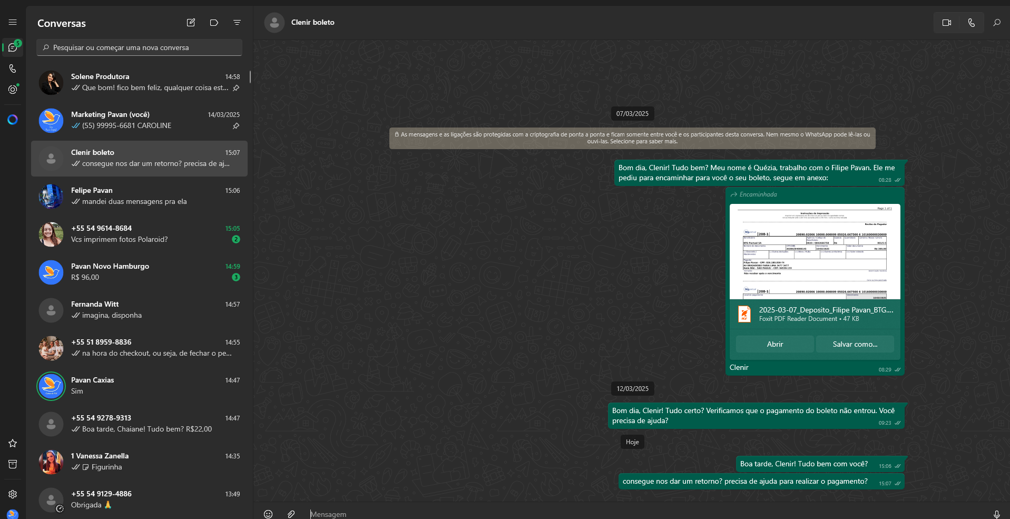Screen dimensions: 1010x519
Task: Open the emoji picker
Action: click(x=268, y=514)
